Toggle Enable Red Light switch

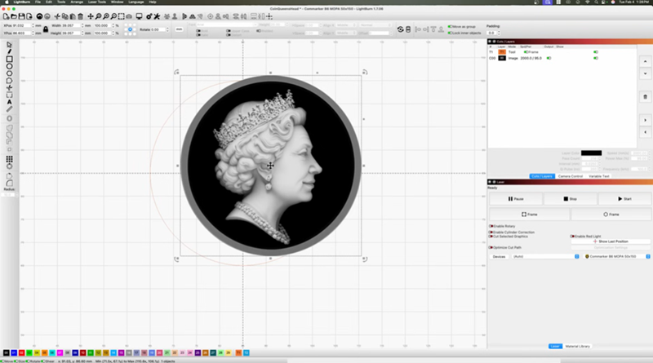point(572,237)
